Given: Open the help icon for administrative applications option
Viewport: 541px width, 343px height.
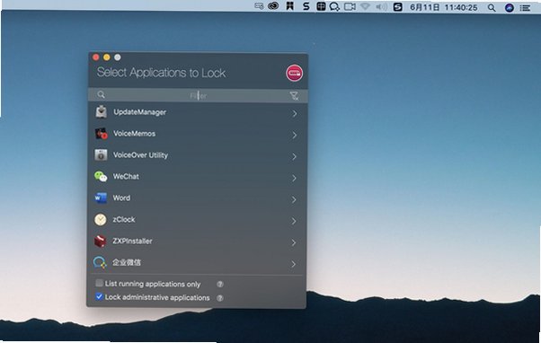Looking at the screenshot, I should (220, 298).
